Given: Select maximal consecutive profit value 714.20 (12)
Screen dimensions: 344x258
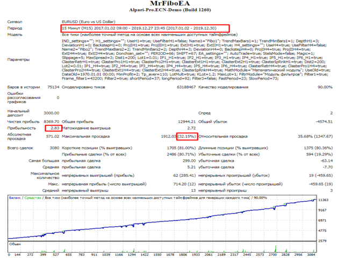Looking at the screenshot, I should (184, 184).
